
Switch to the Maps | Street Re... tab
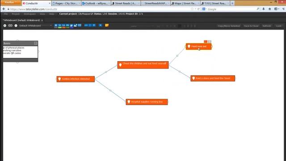pos(185,3)
